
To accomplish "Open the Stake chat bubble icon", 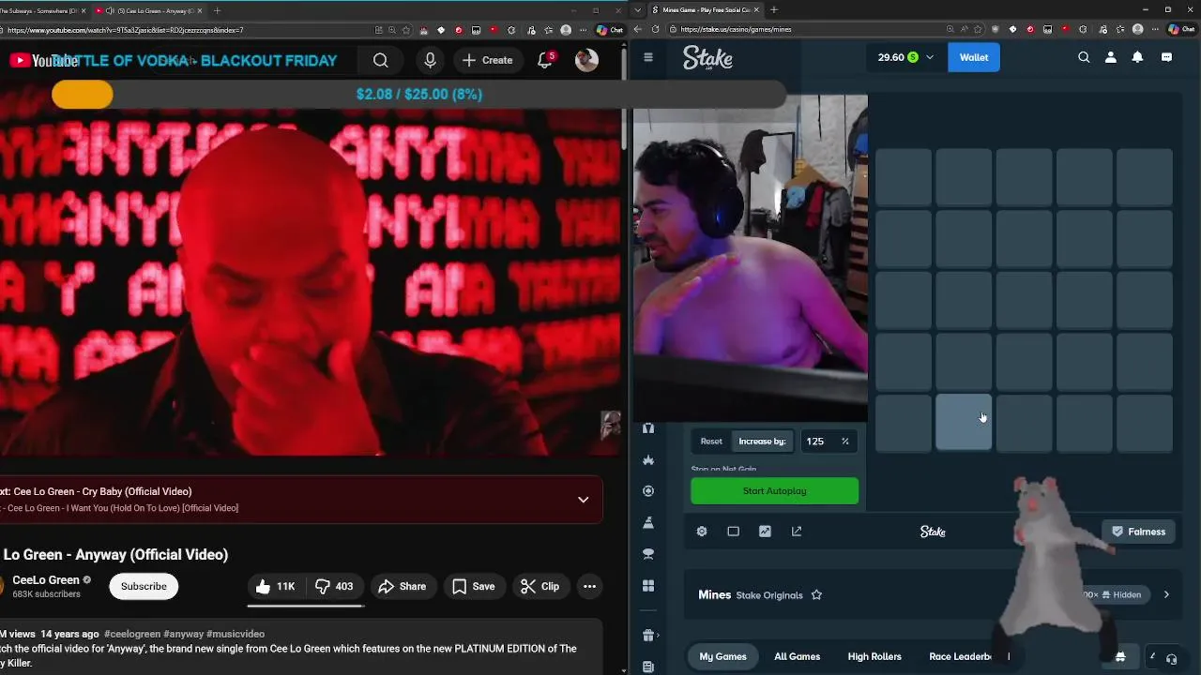I will click(1166, 57).
